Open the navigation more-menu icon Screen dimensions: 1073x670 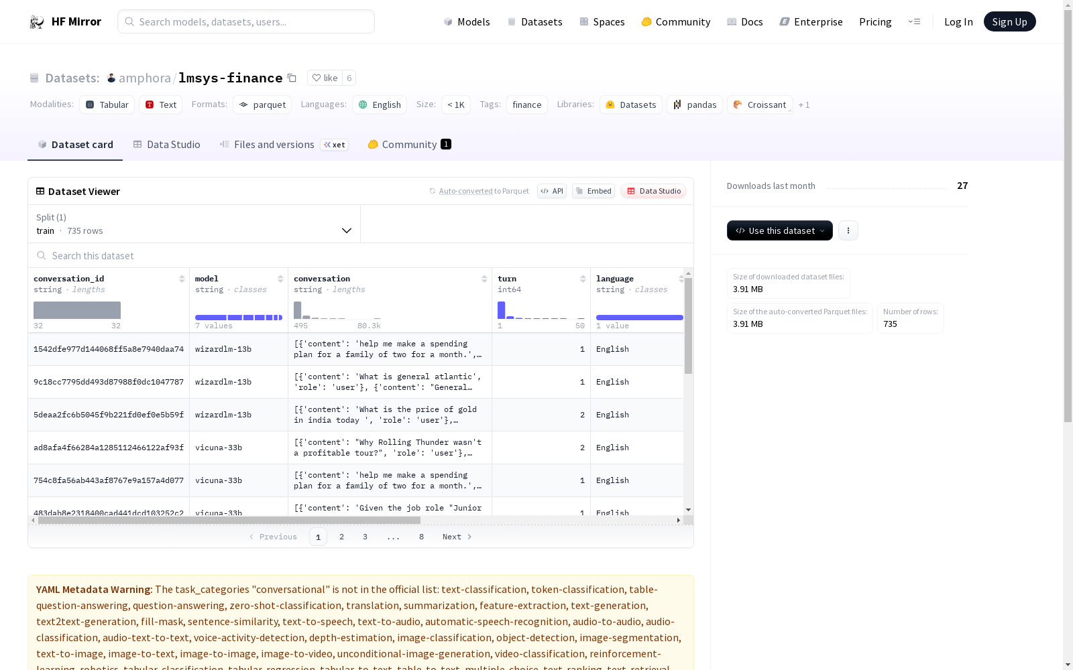click(x=914, y=21)
